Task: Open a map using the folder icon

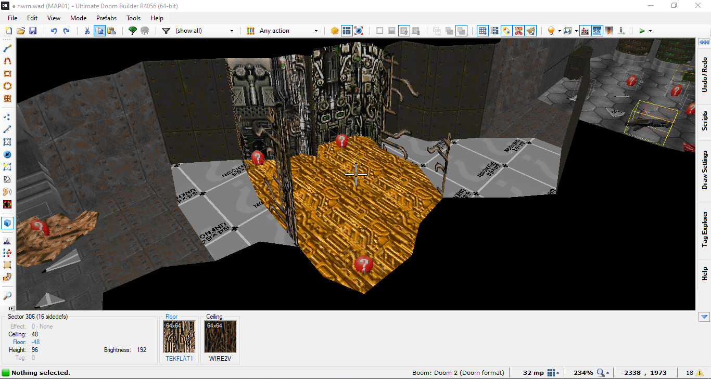Action: point(21,31)
